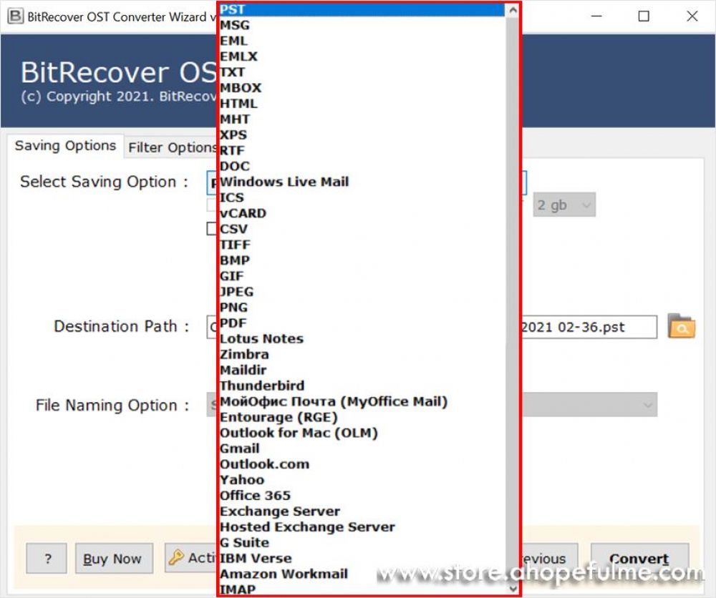Select МойОфис Почта (MyOffice Mail) option

[x=362, y=402]
